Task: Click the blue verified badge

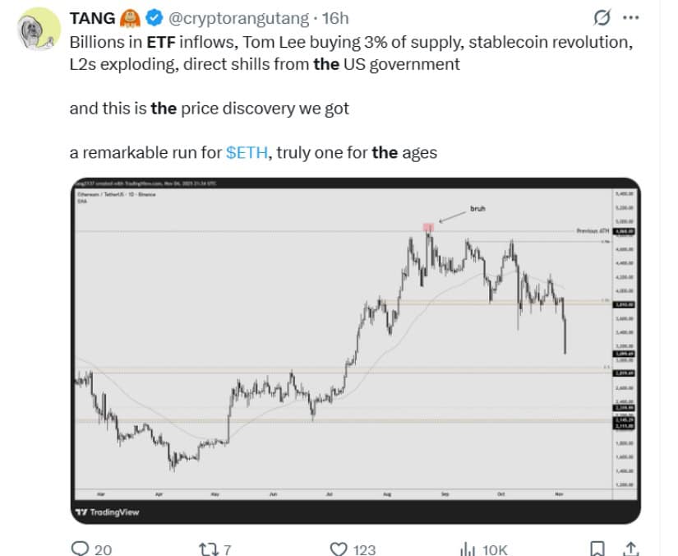Action: point(154,18)
